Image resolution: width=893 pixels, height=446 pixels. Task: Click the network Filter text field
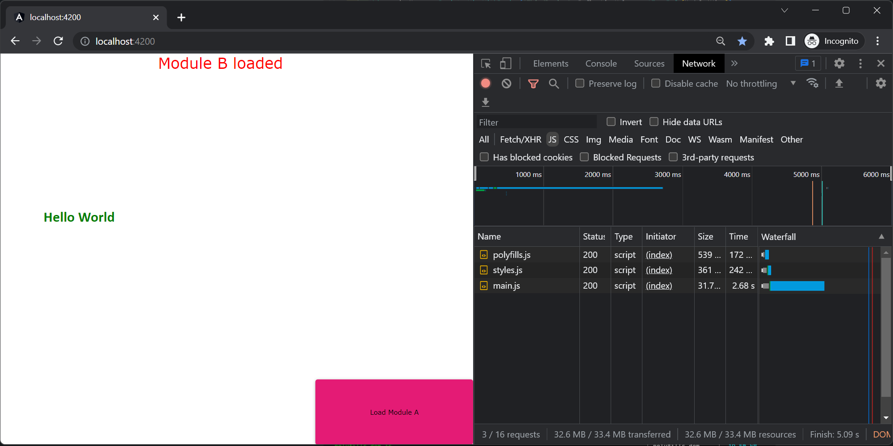coord(536,122)
